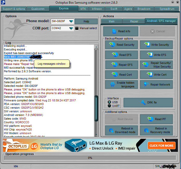The image size is (181, 169).
Task: Switch to the Broadcom tab
Action: [144, 9]
